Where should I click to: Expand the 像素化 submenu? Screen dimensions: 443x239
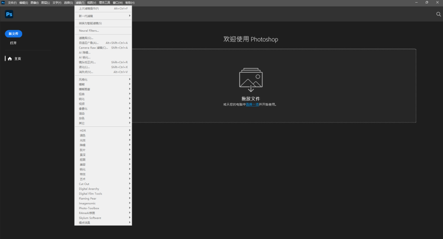tap(103, 109)
